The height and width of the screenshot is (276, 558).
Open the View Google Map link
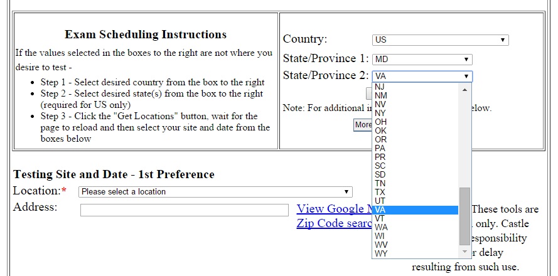coord(334,209)
